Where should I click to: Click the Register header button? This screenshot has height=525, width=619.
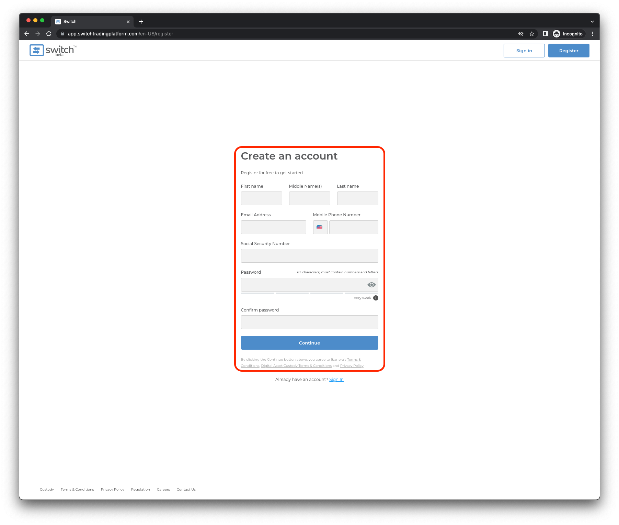pyautogui.click(x=569, y=51)
